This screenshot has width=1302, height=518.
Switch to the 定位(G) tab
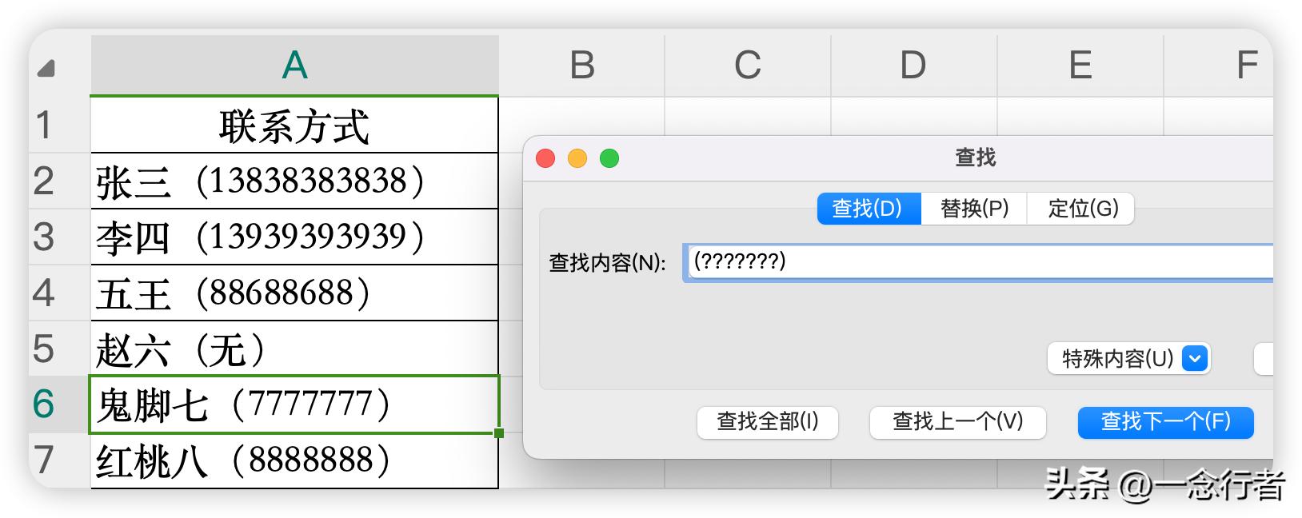[x=1083, y=209]
